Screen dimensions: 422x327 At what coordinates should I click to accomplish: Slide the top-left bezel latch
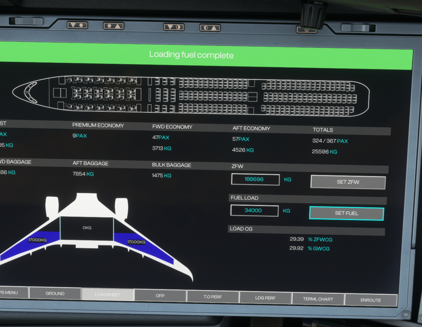coord(26,21)
